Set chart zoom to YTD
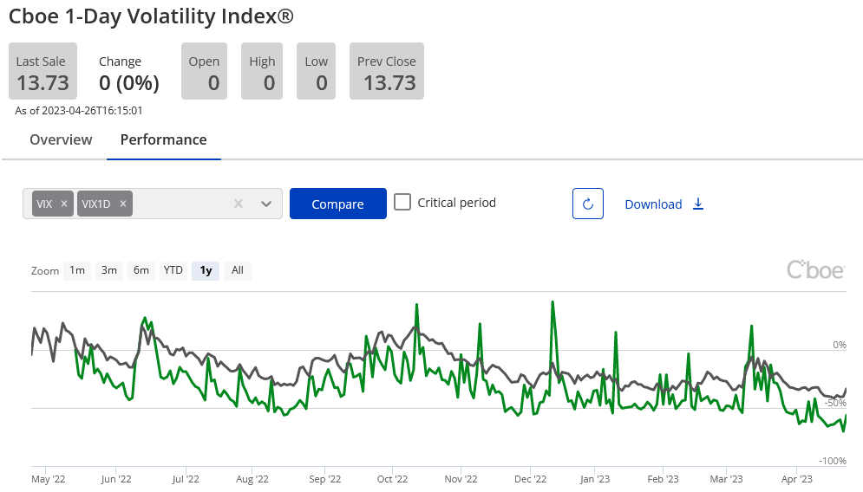This screenshot has width=863, height=492. click(173, 270)
